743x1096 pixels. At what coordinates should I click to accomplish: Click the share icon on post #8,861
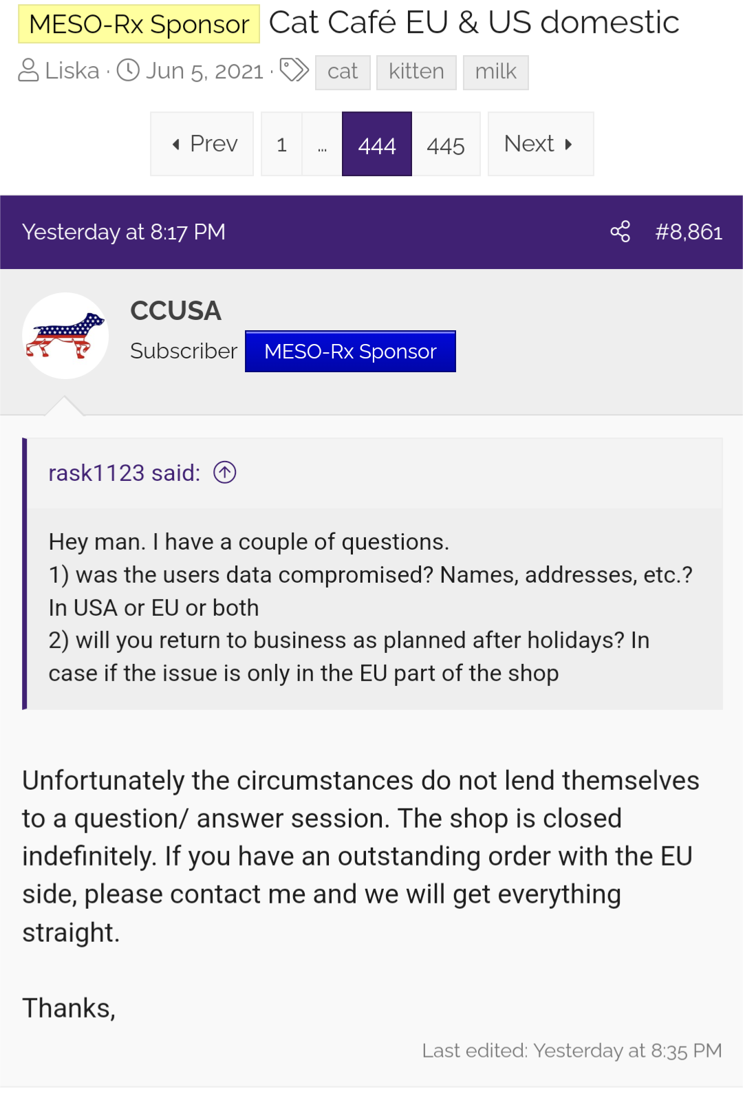pos(621,232)
